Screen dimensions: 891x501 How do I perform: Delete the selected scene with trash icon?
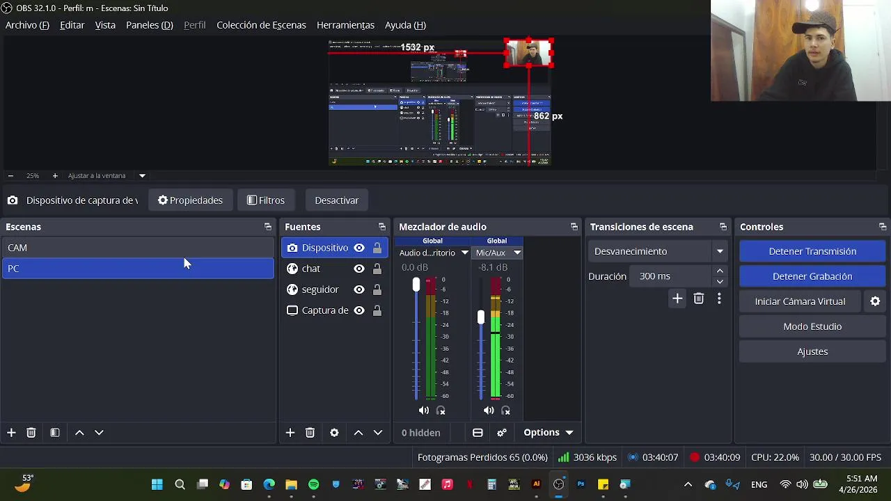coord(31,433)
